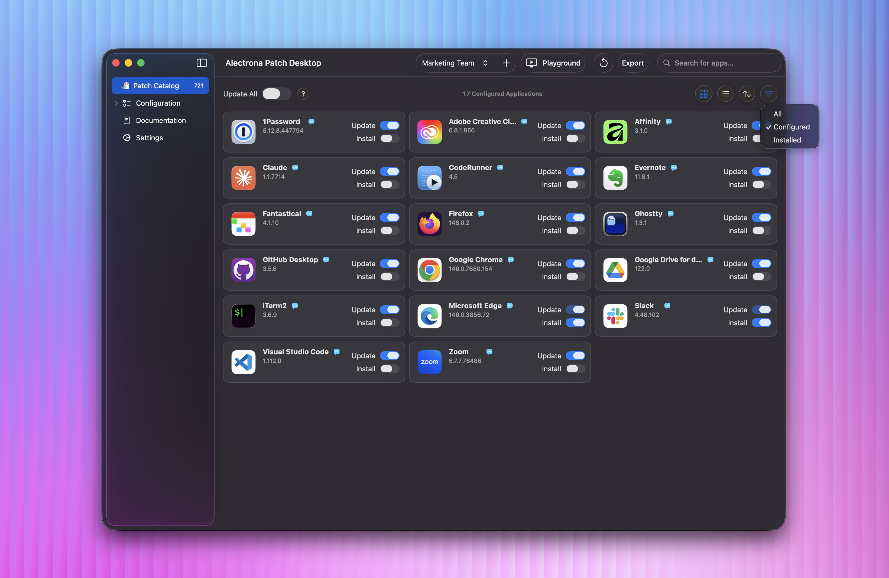Viewport: 889px width, 578px height.
Task: Select the All filter option
Action: point(777,114)
